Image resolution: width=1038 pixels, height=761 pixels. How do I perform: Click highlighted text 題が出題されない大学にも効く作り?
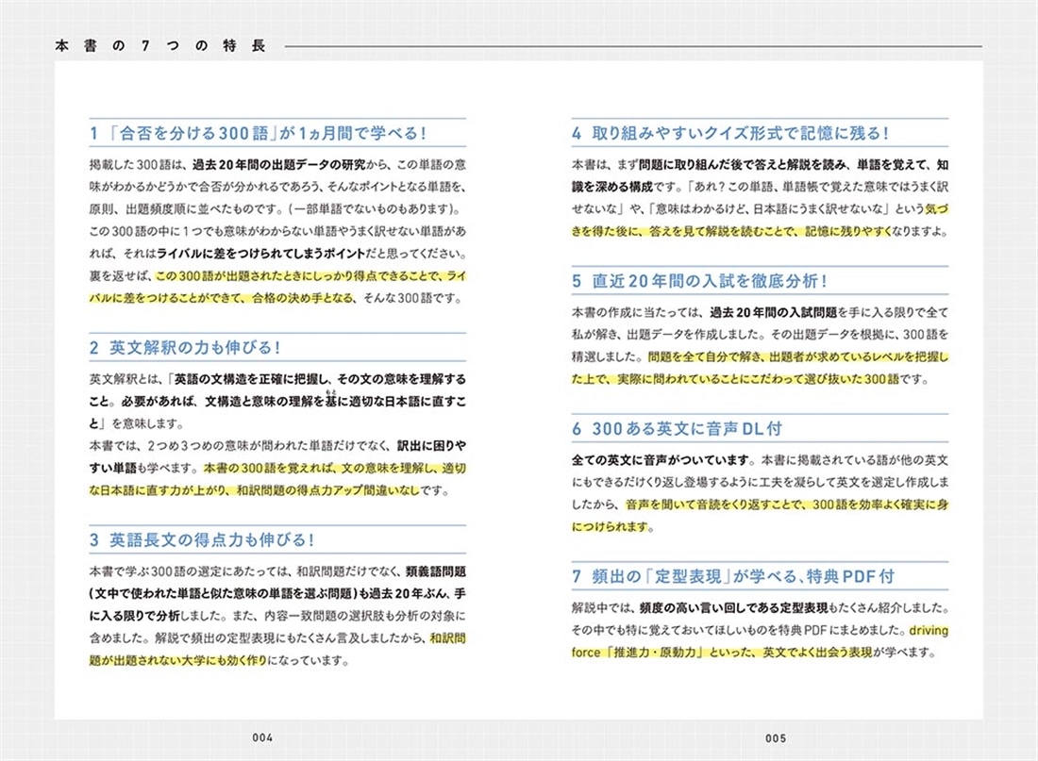pyautogui.click(x=178, y=660)
